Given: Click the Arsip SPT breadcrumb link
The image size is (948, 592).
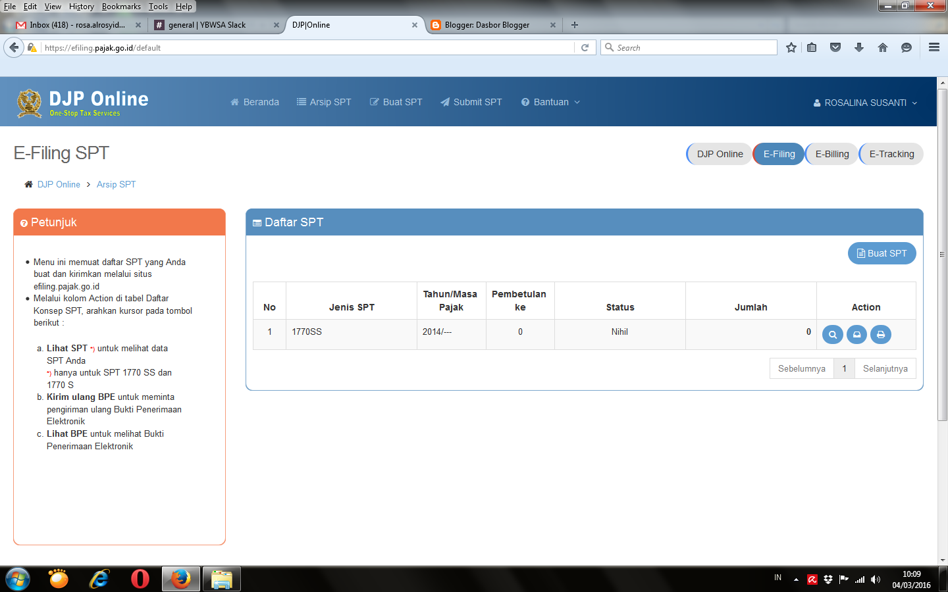Looking at the screenshot, I should [x=117, y=184].
